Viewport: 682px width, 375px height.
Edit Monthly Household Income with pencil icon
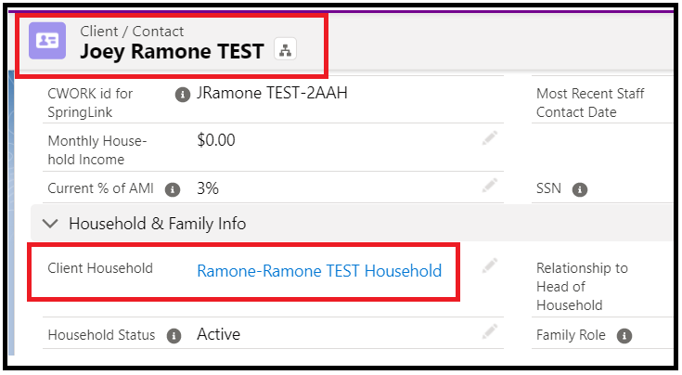tap(489, 138)
